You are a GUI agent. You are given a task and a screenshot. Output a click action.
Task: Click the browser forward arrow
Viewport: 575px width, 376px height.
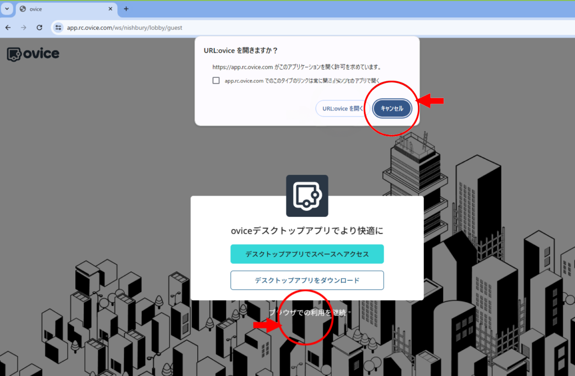[x=24, y=27]
